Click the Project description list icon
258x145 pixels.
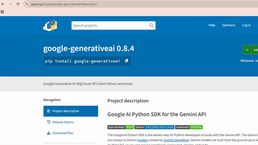[49, 111]
